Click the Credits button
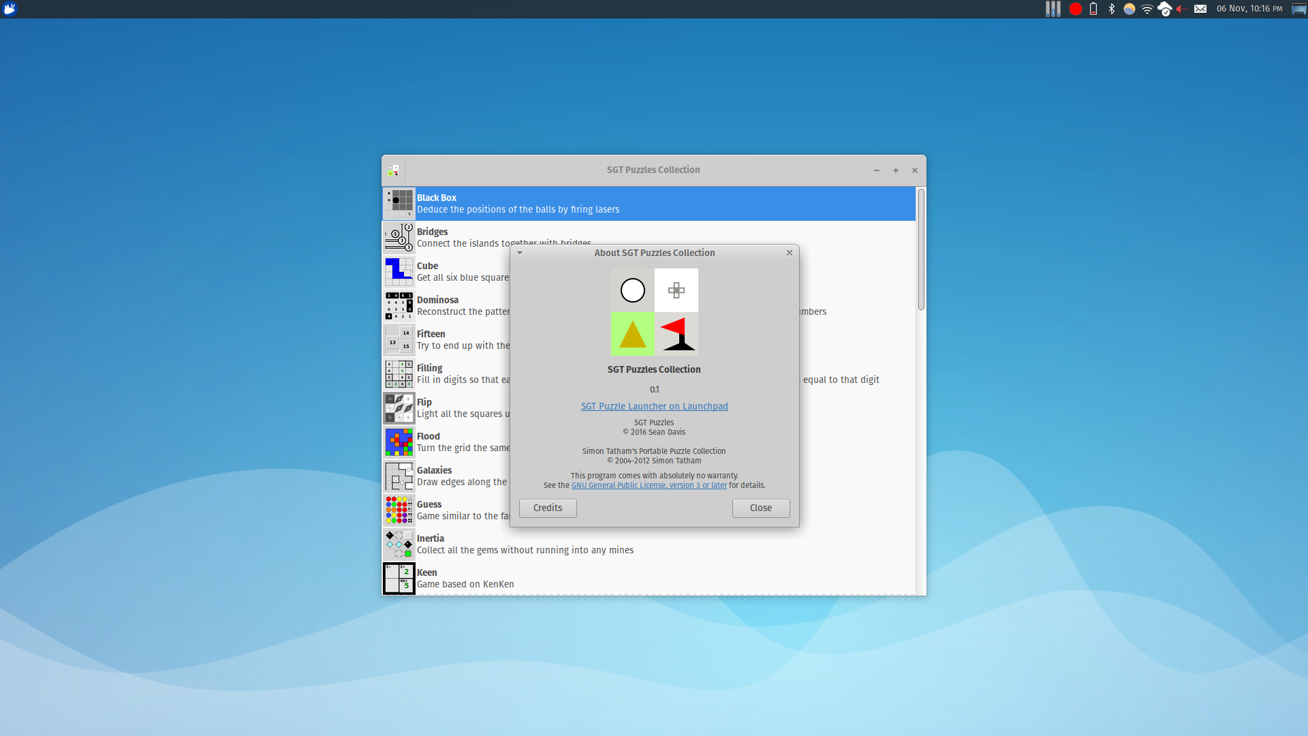Image resolution: width=1308 pixels, height=736 pixels. pyautogui.click(x=548, y=508)
